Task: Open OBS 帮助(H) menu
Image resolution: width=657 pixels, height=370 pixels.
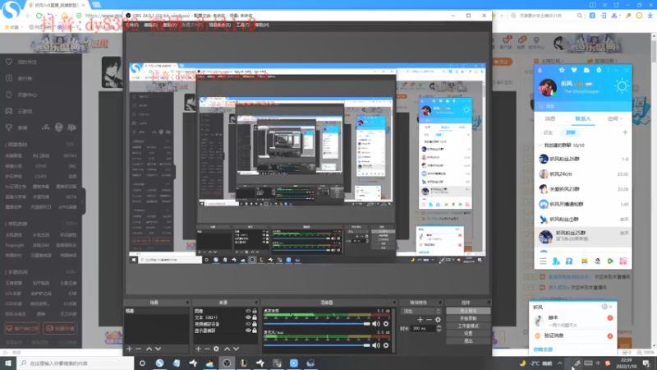Action: click(262, 25)
